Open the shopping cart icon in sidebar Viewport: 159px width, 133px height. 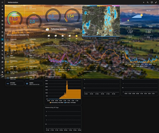click(2, 51)
